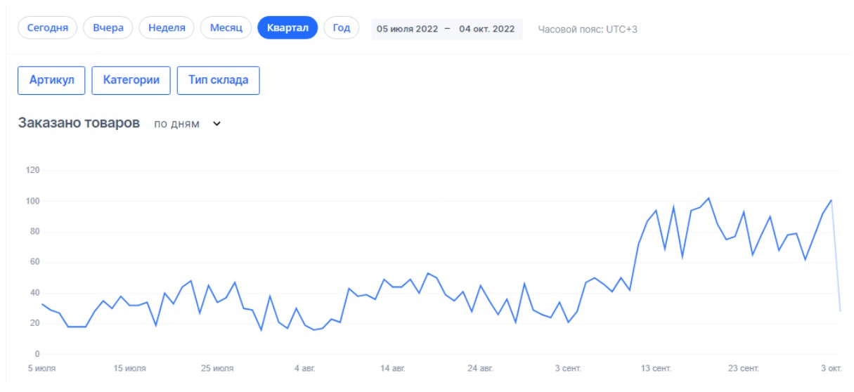Click the active Квартал pill

[x=287, y=28]
